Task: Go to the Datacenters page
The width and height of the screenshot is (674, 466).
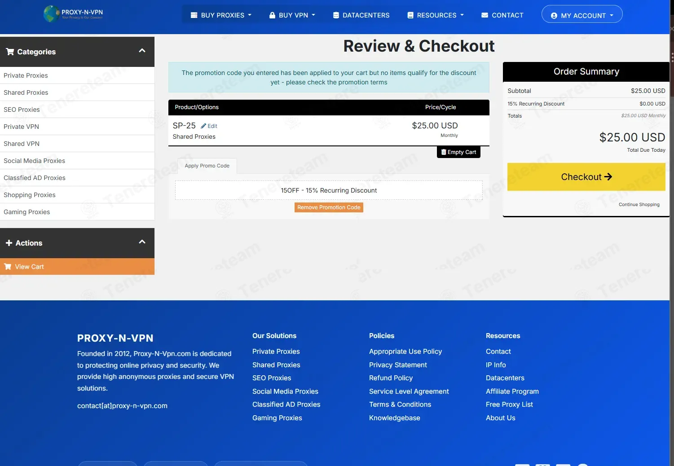Action: tap(361, 15)
